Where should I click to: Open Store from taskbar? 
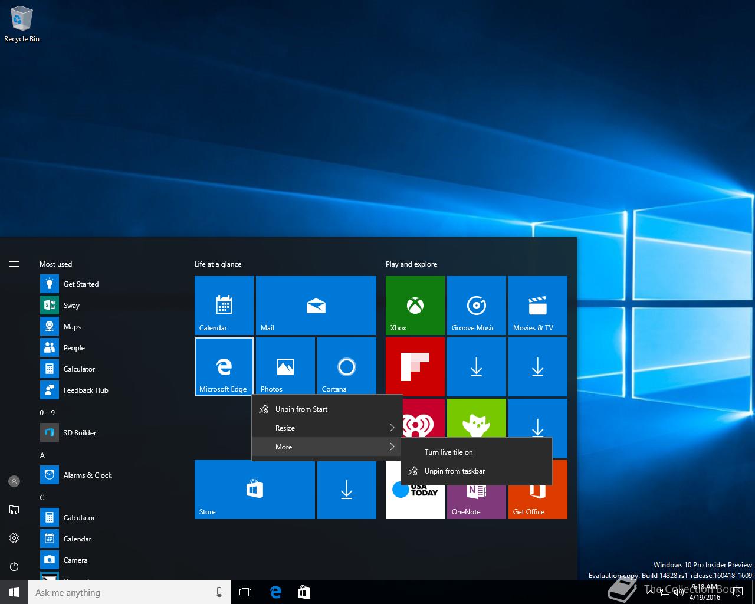point(304,592)
